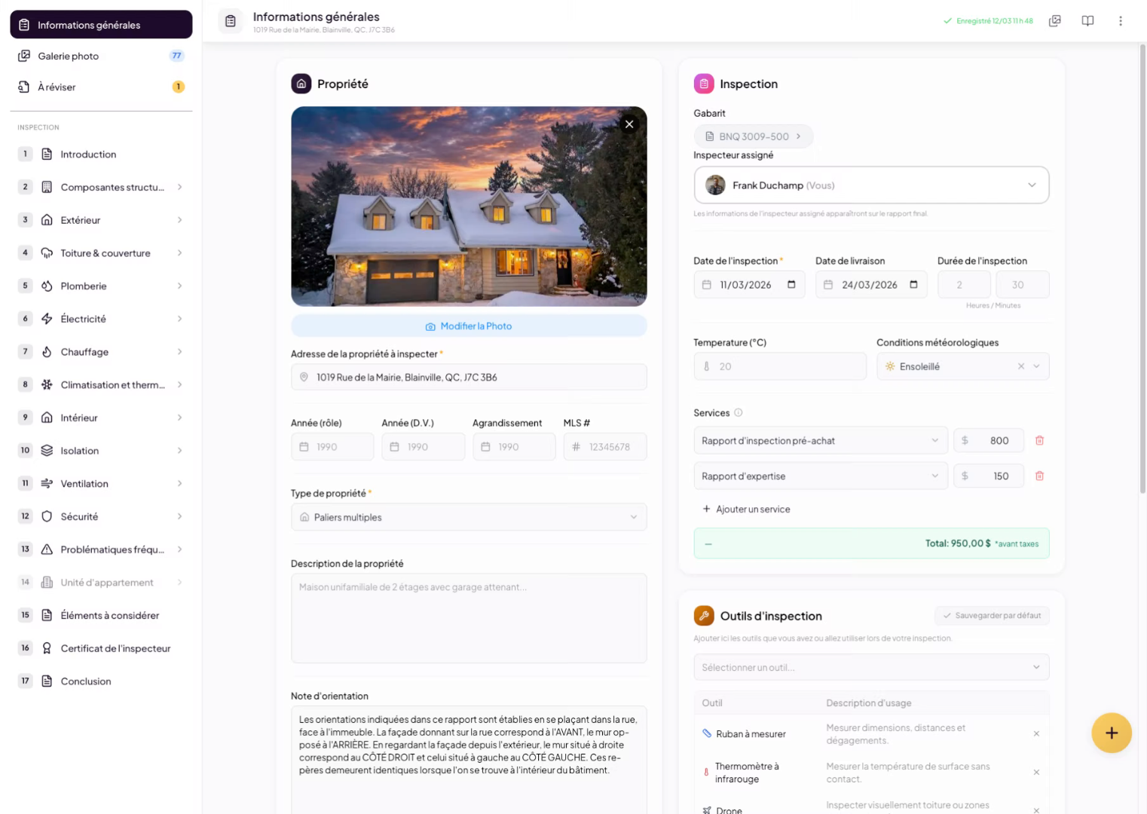This screenshot has width=1147, height=814.
Task: Open the Type de propriété dropdown
Action: tap(469, 517)
